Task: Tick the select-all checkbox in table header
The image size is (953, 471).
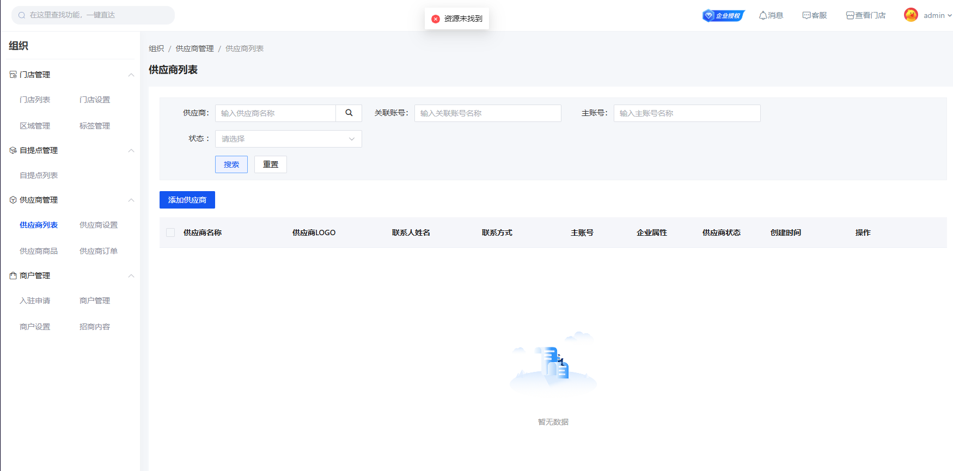Action: 170,233
